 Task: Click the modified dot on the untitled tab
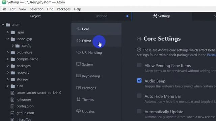coord(128,16)
